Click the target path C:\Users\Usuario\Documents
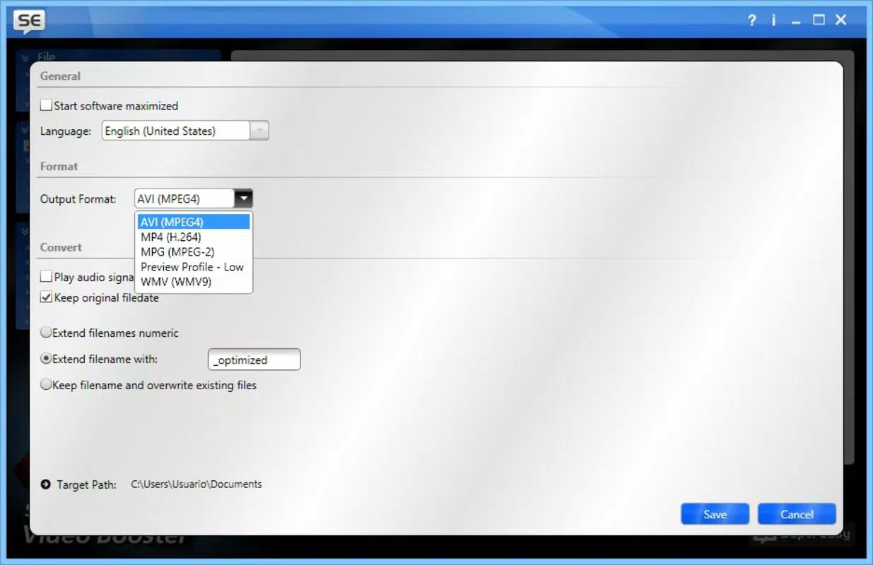This screenshot has height=565, width=873. (197, 484)
